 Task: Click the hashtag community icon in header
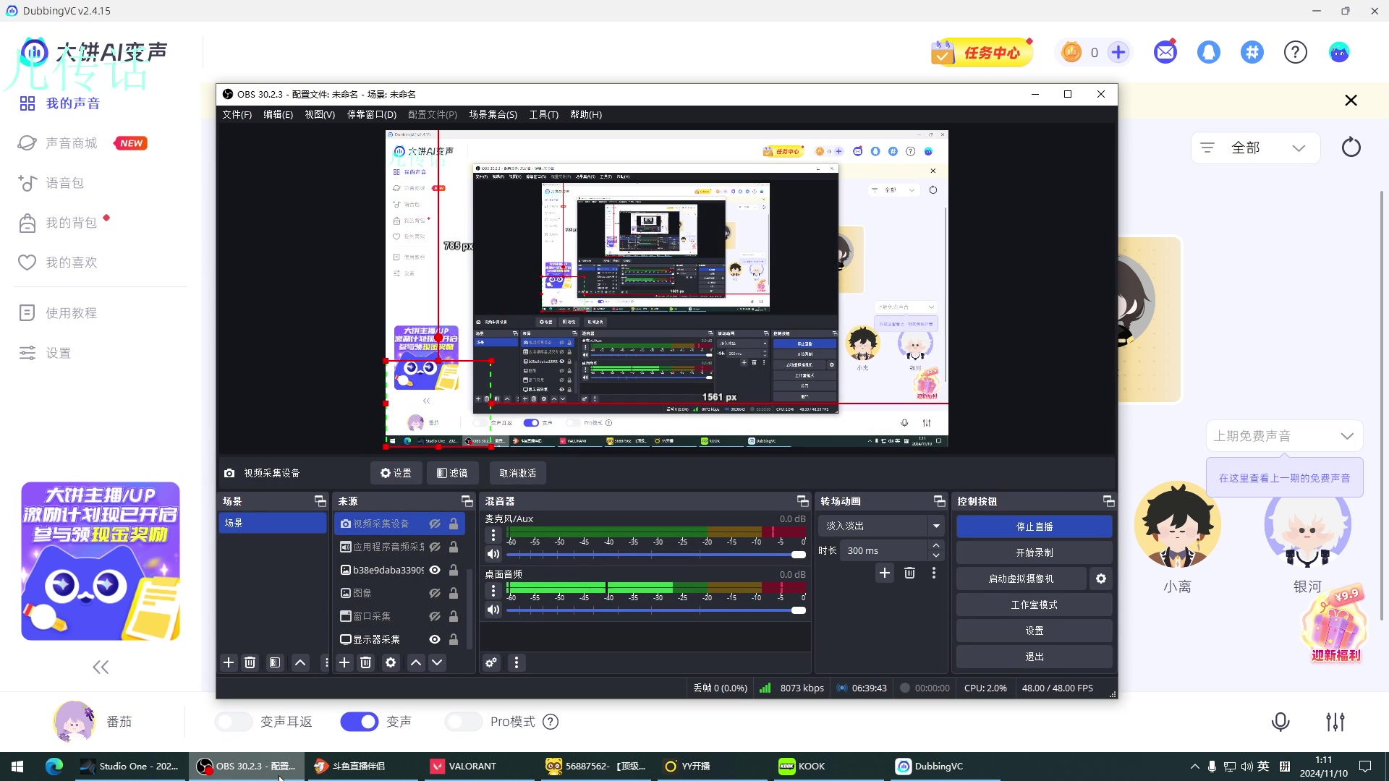click(x=1252, y=52)
